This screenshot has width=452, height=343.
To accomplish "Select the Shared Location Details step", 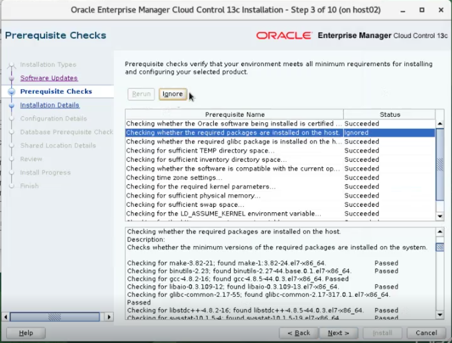I will coord(58,146).
